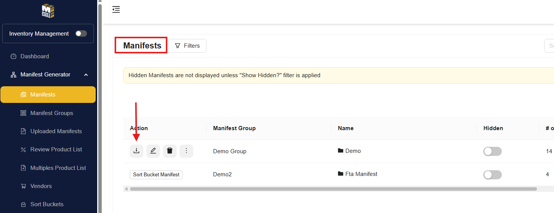Open the three-dot more options menu
554x213 pixels.
[186, 151]
